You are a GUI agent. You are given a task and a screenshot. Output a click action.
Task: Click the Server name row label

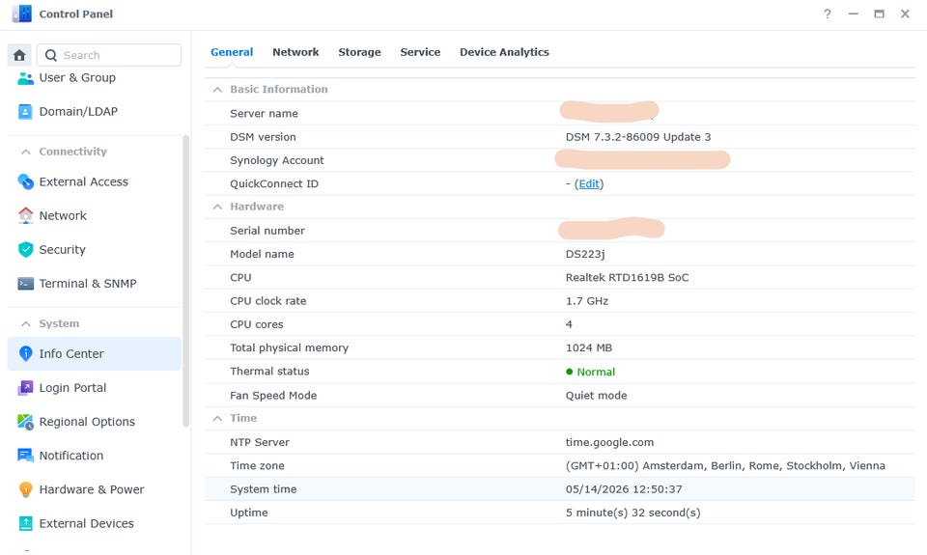[x=264, y=114]
